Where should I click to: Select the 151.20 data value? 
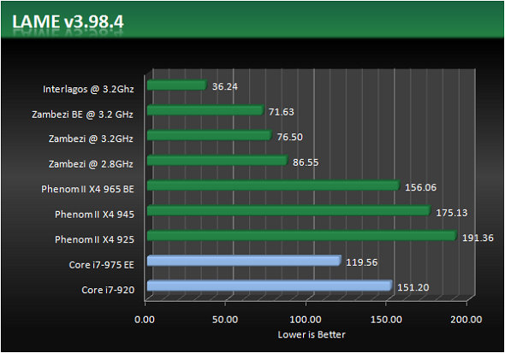tap(413, 287)
